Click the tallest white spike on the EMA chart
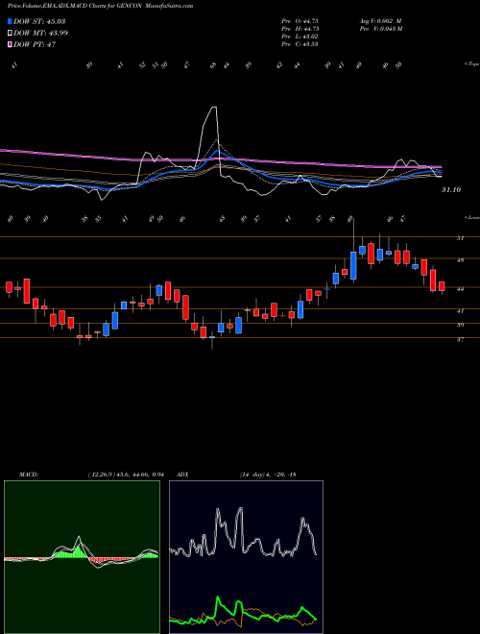 coord(214,108)
